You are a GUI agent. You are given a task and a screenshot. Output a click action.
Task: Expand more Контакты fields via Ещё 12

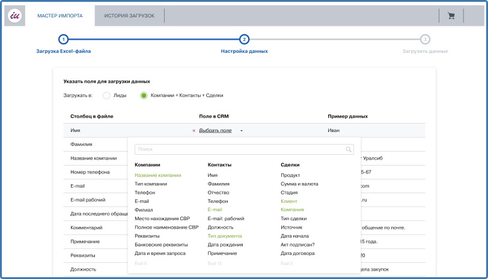[215, 263]
